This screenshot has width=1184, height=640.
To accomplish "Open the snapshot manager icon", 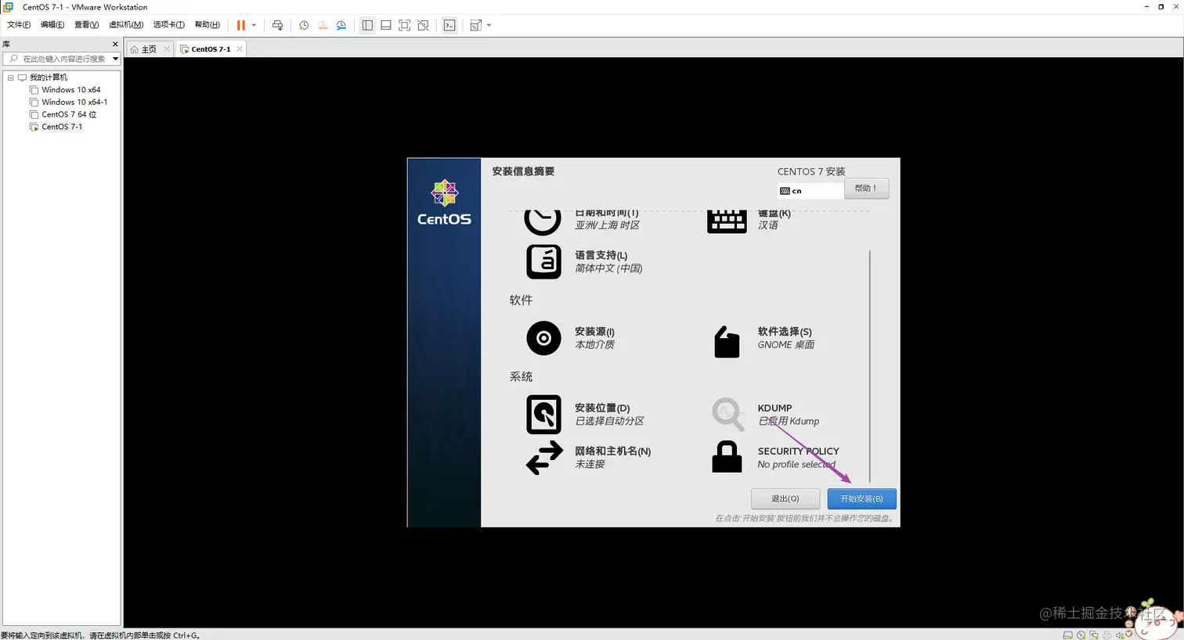I will (x=341, y=25).
